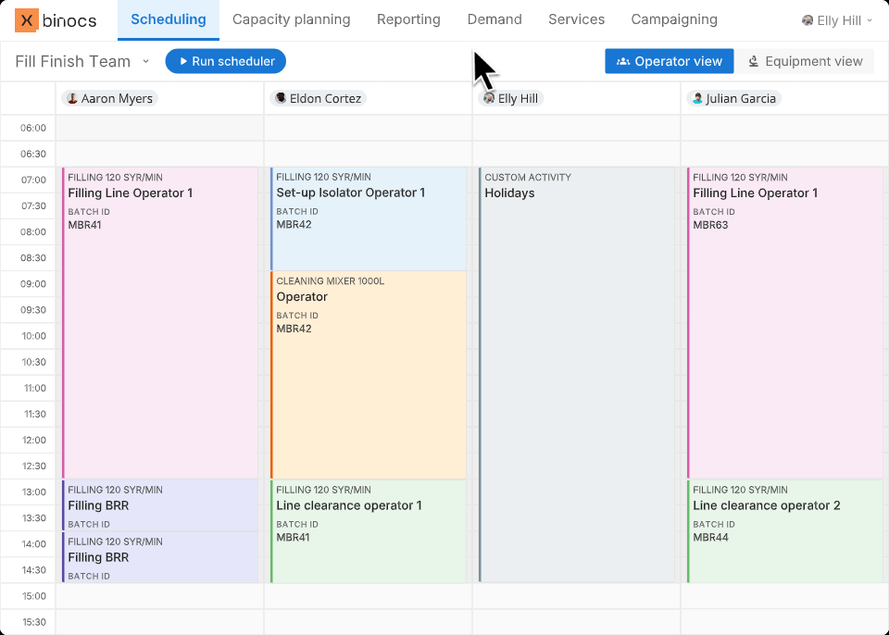
Task: Click the microscope icon in Equipment view
Action: click(x=754, y=61)
